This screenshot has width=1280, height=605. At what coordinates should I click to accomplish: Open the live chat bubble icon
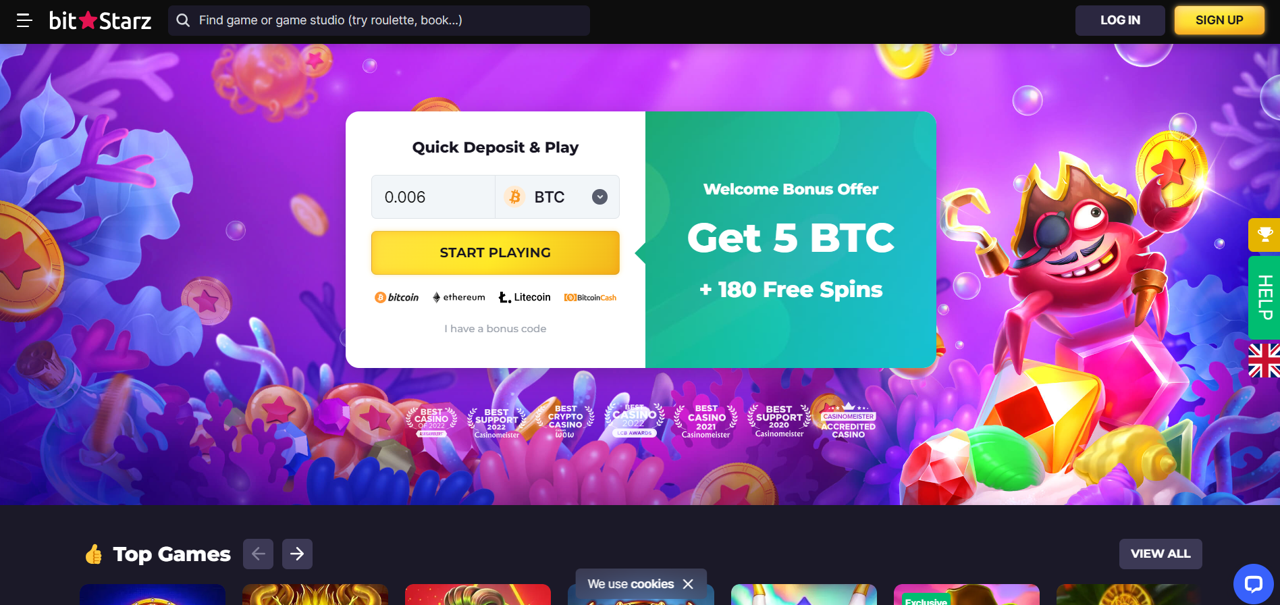point(1253,584)
